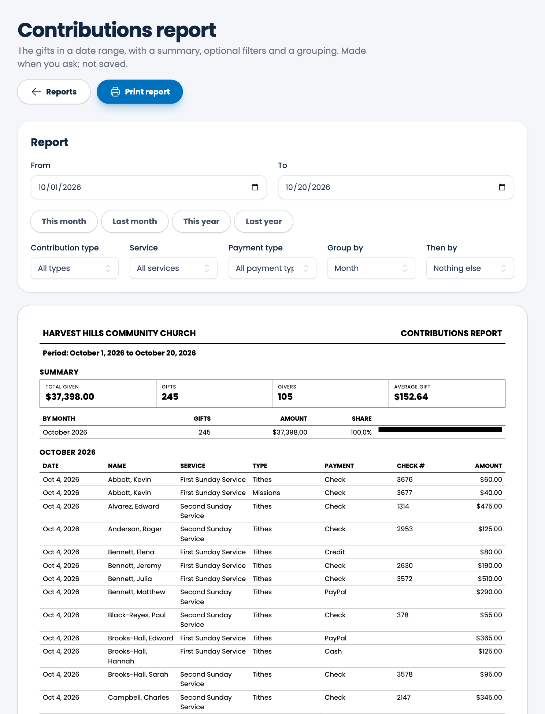The height and width of the screenshot is (714, 545).
Task: Click PayPal payment for Bennett, Matthew
Action: 335,592
